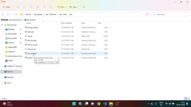The width and height of the screenshot is (191, 107).
Task: Go up one folder level
Action: point(16,15)
